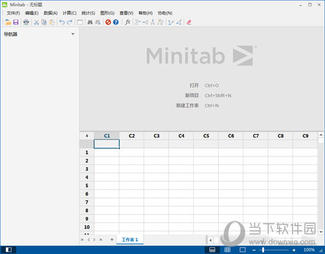Open the 查看(V) menu
This screenshot has width=325, height=254.
pos(126,13)
